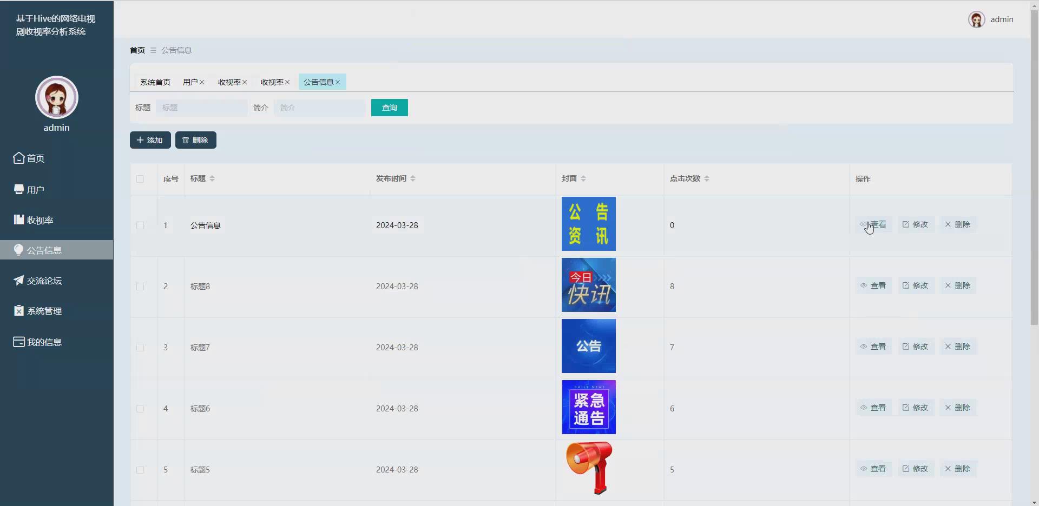This screenshot has height=506, width=1039.
Task: Click the lightbulb icon beside 公告信息
Action: coord(18,250)
